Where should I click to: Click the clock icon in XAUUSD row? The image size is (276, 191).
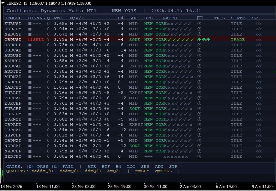tap(199, 61)
